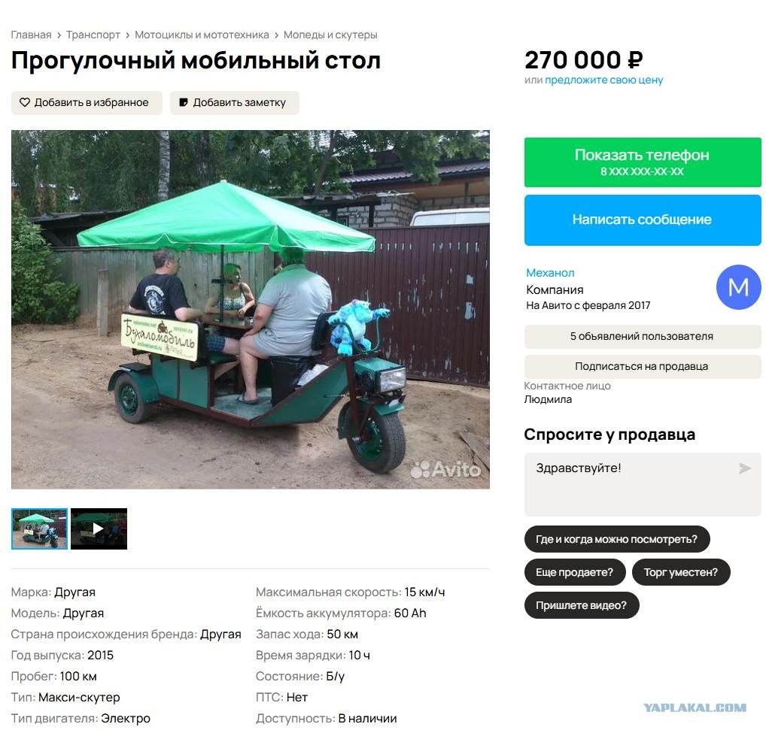Click the send arrow in the message box
Viewport: 766px width, 730px height.
tap(745, 468)
